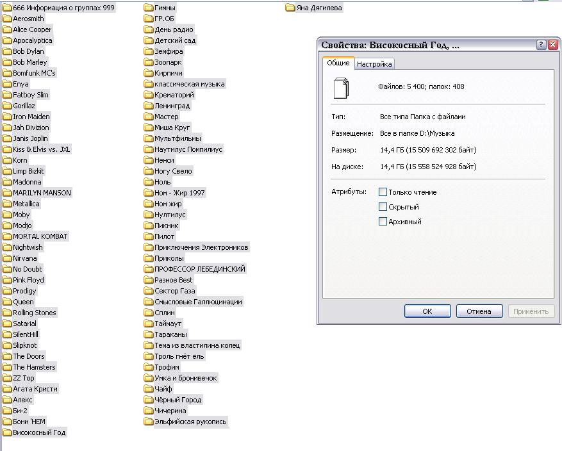Screen dimensions: 562x451
Task: Confirm the dialog with the OK button
Action: (427, 311)
